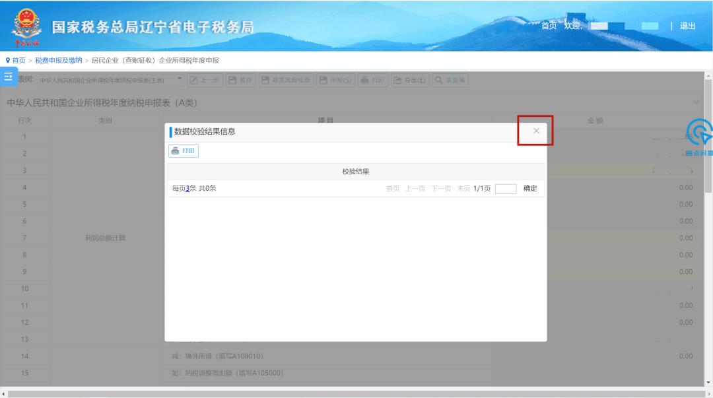The width and height of the screenshot is (713, 398).
Task: Click the page number input field
Action: tap(505, 189)
